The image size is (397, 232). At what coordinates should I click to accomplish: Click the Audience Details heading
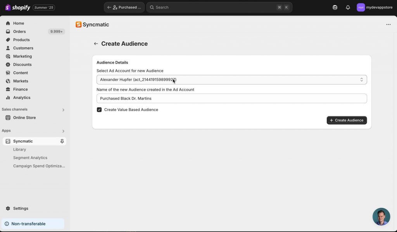pos(112,62)
